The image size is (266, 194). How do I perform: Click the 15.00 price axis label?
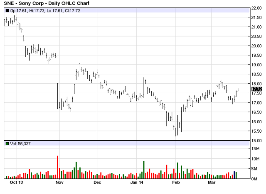(256, 141)
